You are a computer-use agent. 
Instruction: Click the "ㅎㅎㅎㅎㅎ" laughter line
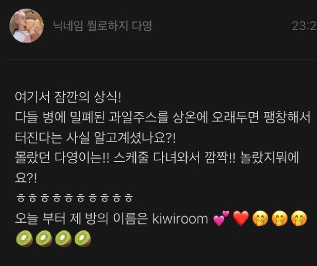tap(74, 198)
